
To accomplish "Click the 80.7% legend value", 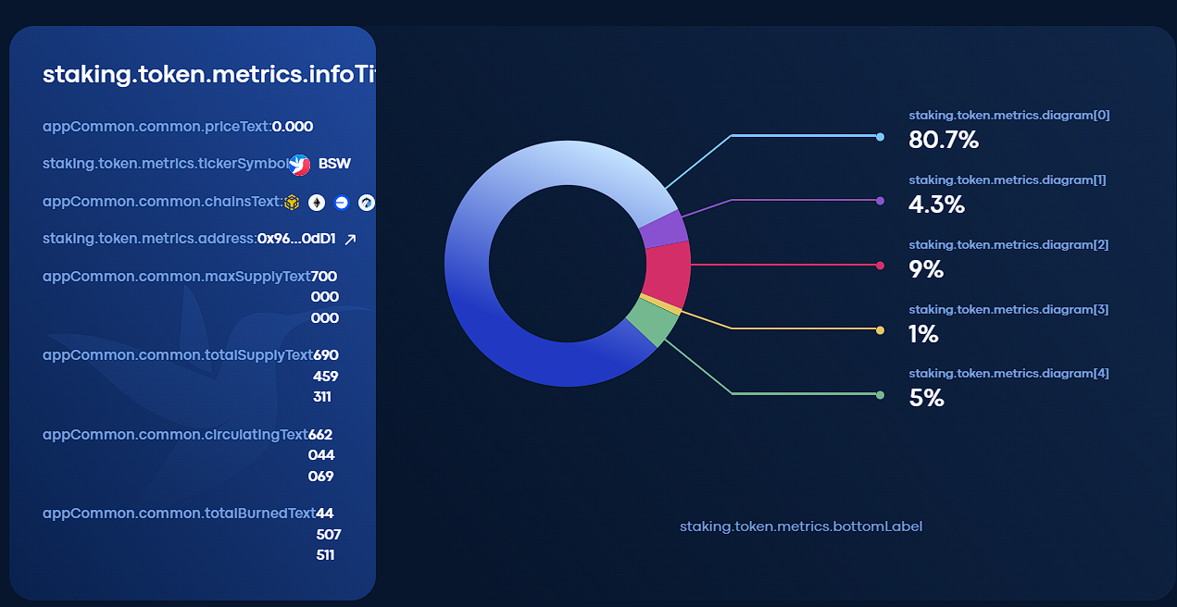I will point(943,141).
